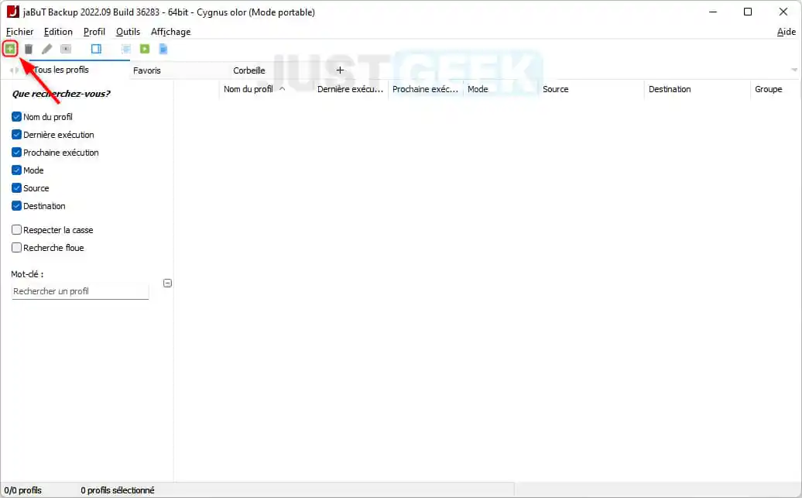Click the 0/0 profils status bar text
This screenshot has height=498, width=802.
pos(23,490)
